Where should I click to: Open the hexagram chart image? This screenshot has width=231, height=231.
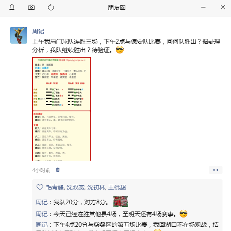coord(62,109)
